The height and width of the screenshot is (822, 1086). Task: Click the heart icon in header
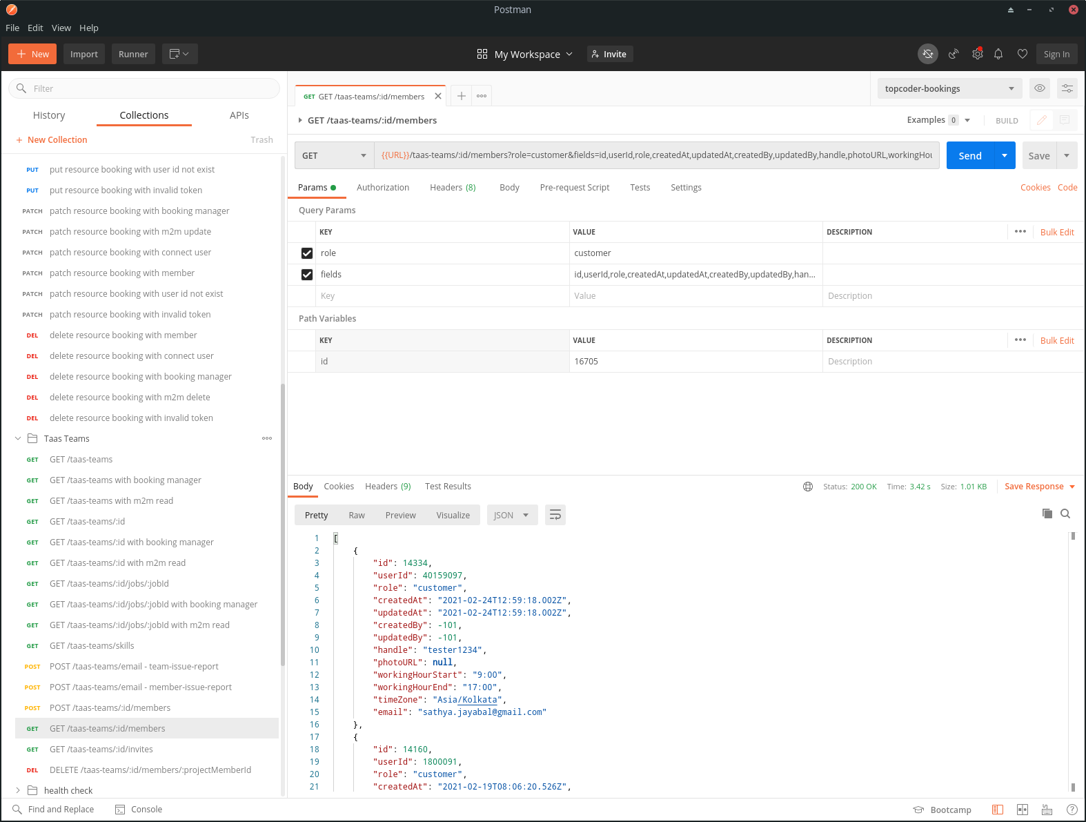coord(1023,54)
